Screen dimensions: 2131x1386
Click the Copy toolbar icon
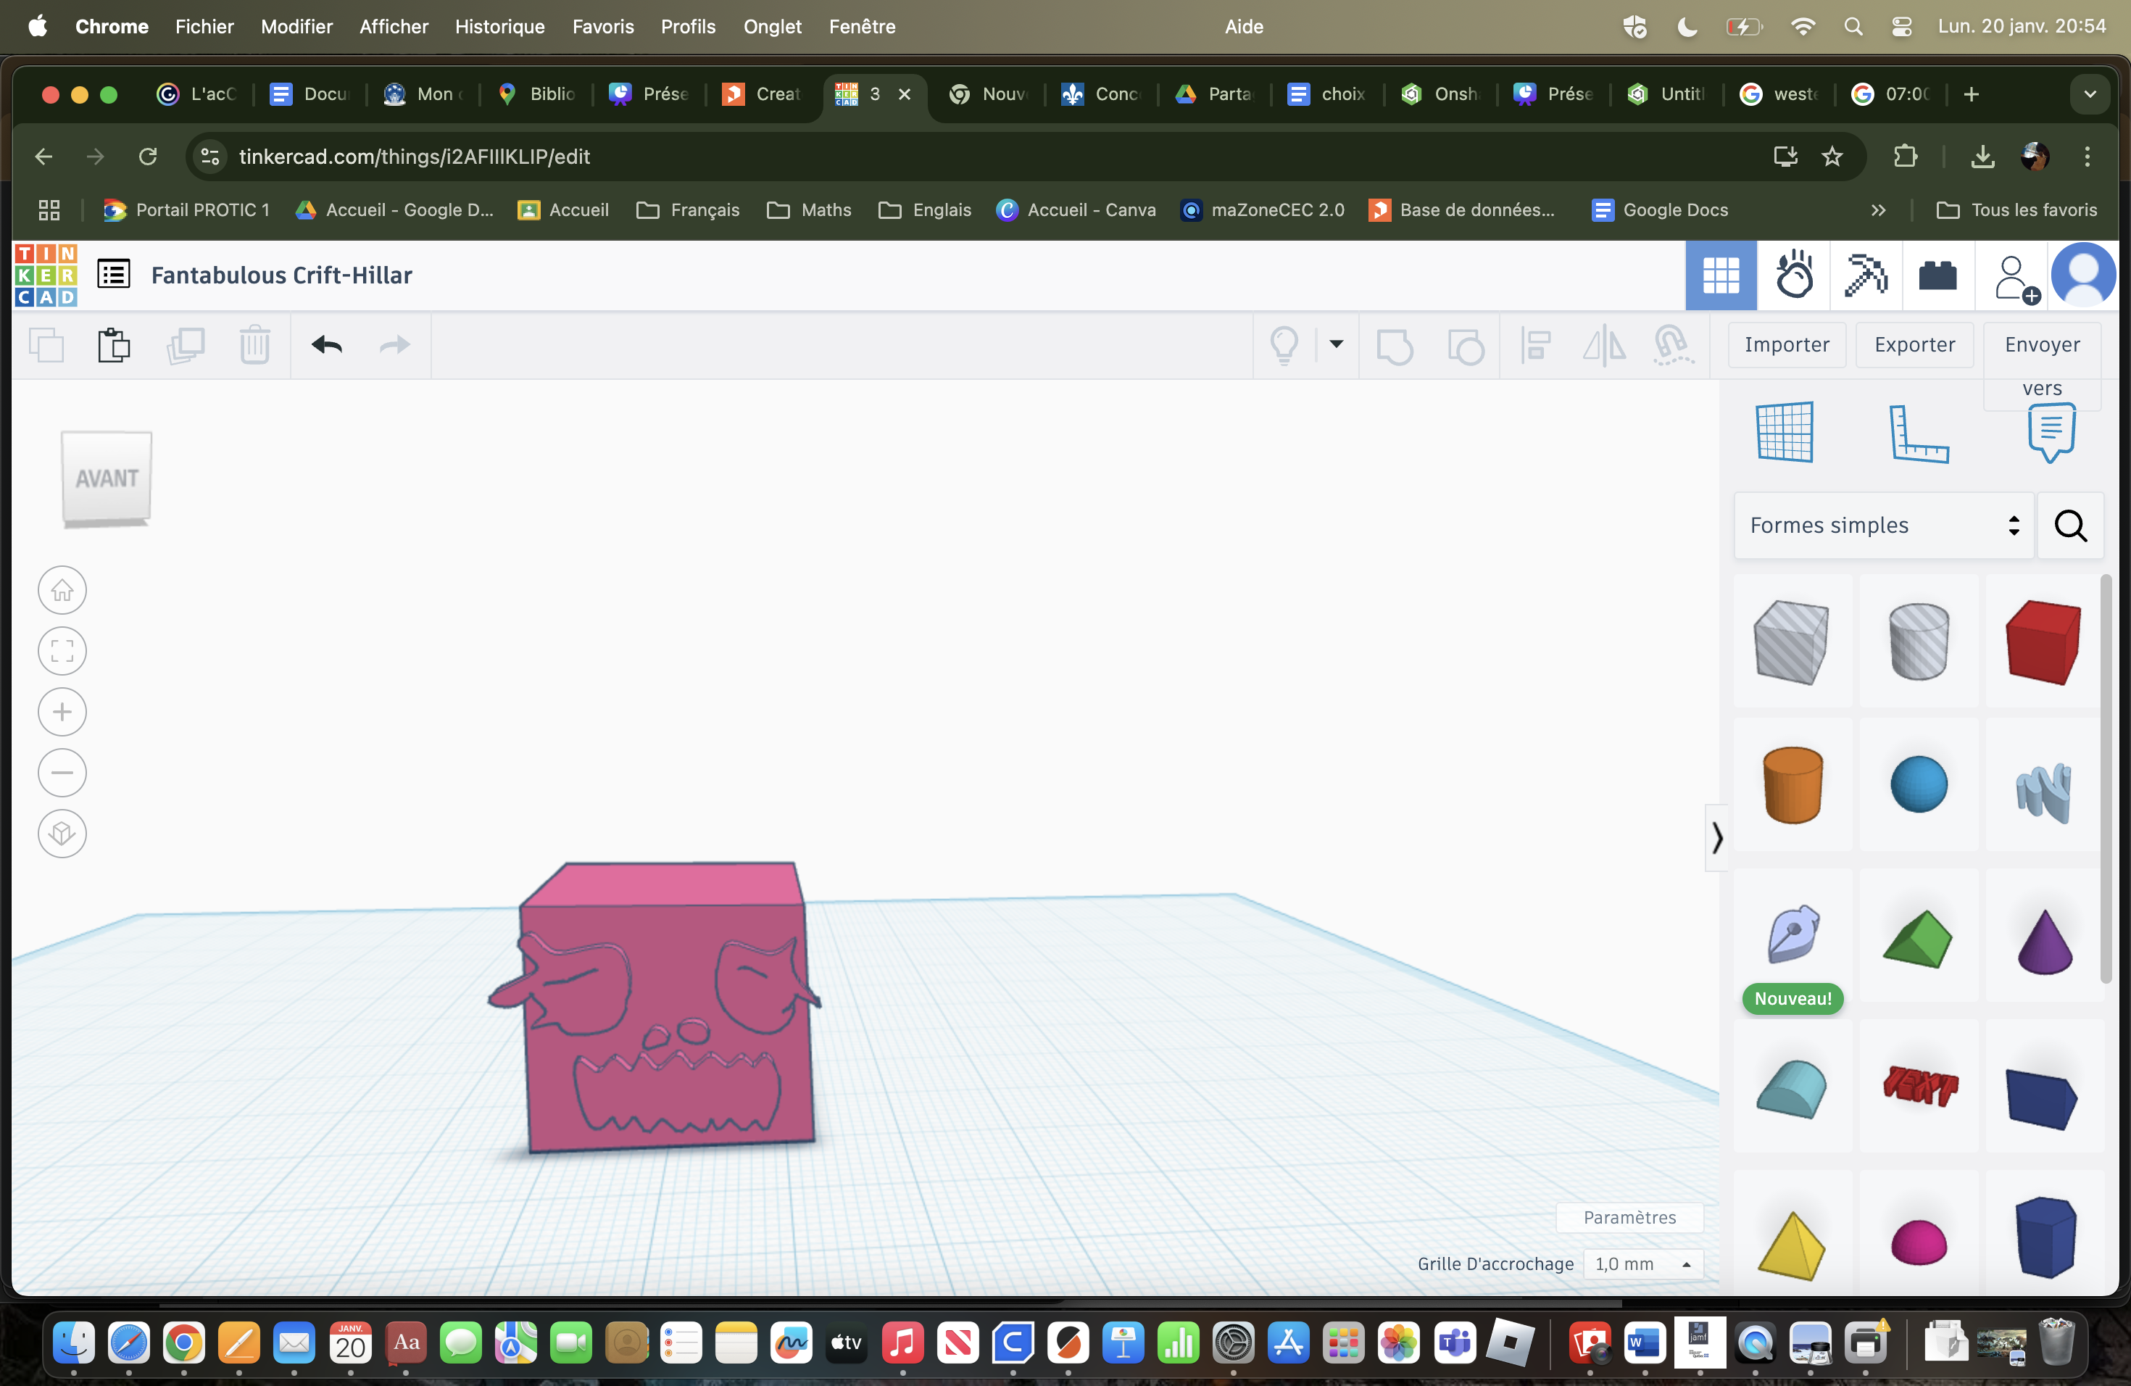tap(46, 345)
